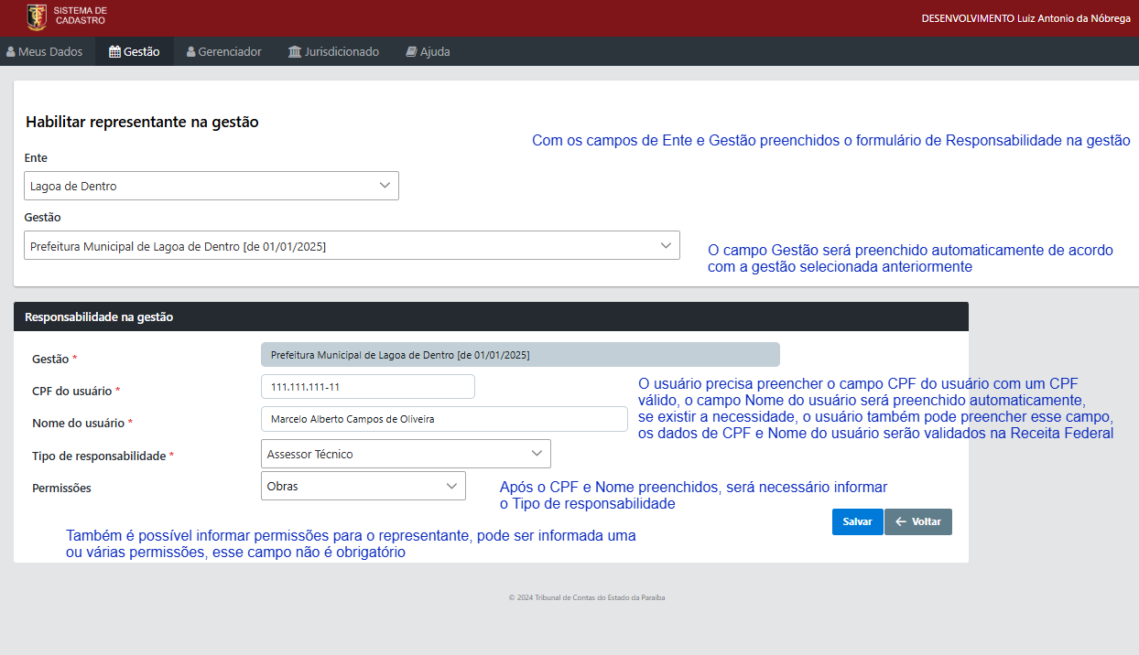The image size is (1139, 655).
Task: Click the Ente label above the dropdown
Action: (36, 158)
